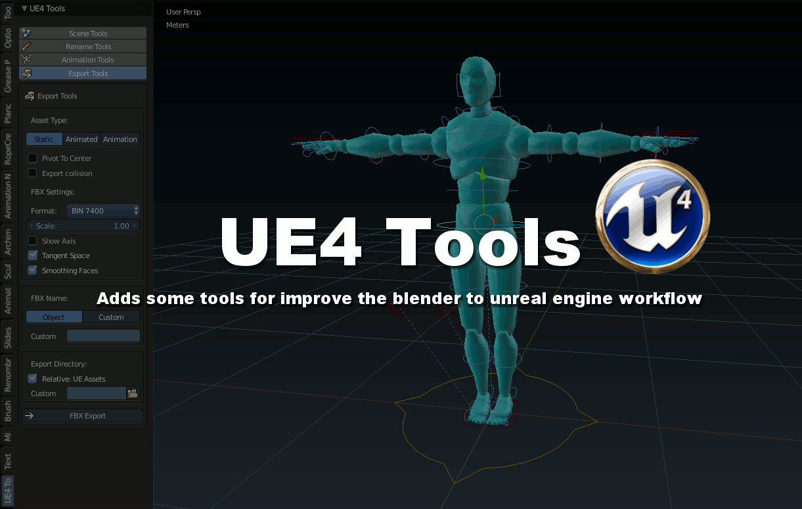Choose Custom for FBX name
The width and height of the screenshot is (802, 509).
click(x=111, y=317)
